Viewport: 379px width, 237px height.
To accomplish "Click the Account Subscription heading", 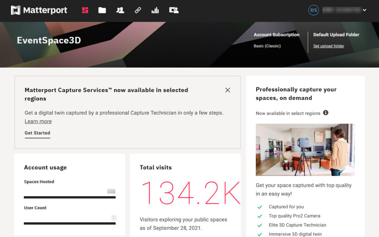I will click(276, 34).
